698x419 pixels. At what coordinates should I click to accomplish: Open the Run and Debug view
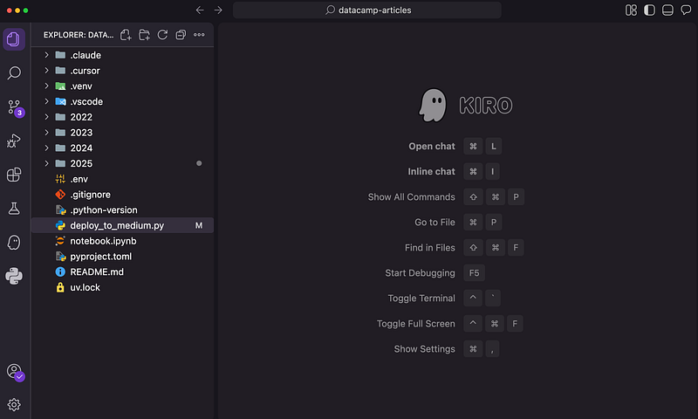[14, 141]
